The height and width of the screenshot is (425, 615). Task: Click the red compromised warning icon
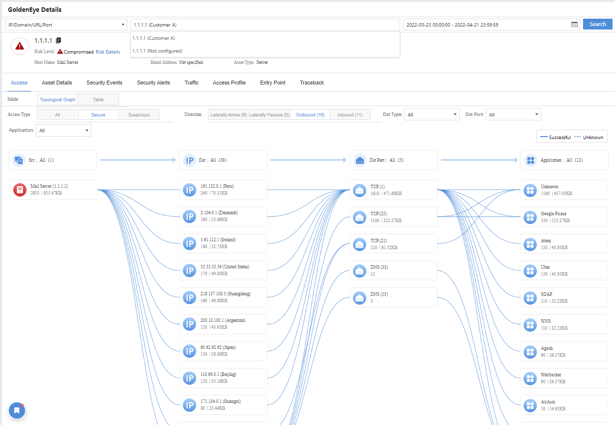(19, 46)
